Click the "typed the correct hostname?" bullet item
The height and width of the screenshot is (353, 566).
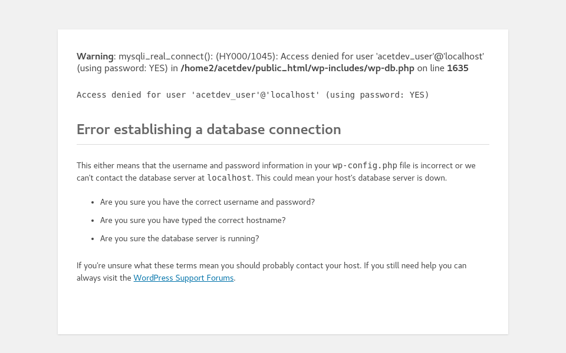click(x=193, y=221)
